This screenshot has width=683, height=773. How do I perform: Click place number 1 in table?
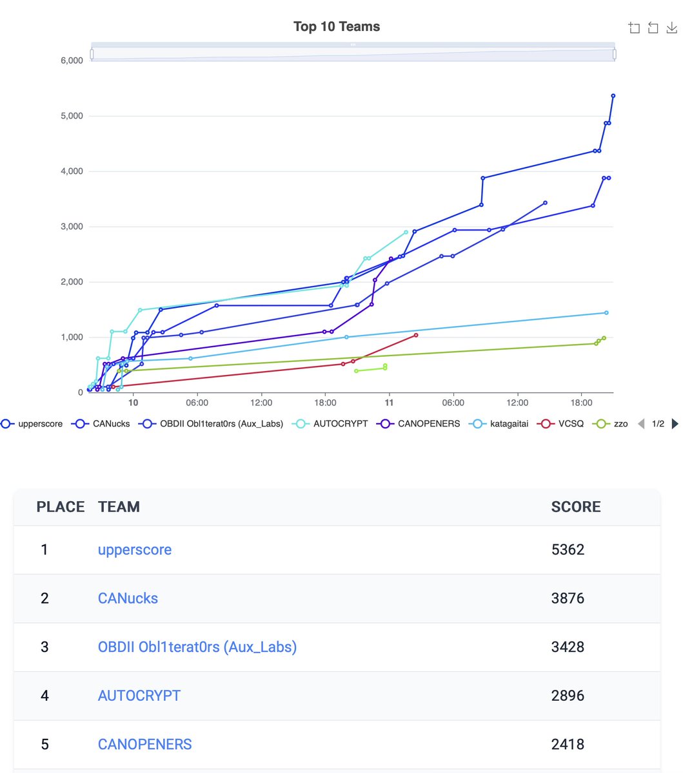pos(45,549)
